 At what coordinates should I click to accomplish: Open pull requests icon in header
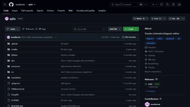[167, 5]
